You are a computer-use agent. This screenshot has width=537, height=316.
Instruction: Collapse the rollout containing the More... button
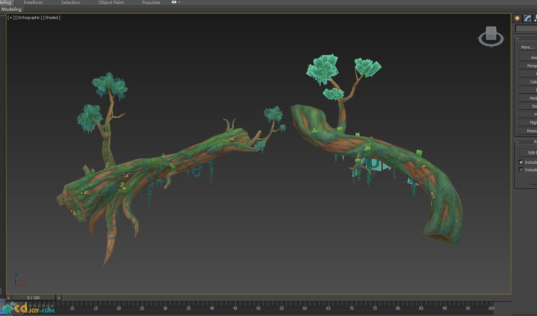pyautogui.click(x=518, y=38)
